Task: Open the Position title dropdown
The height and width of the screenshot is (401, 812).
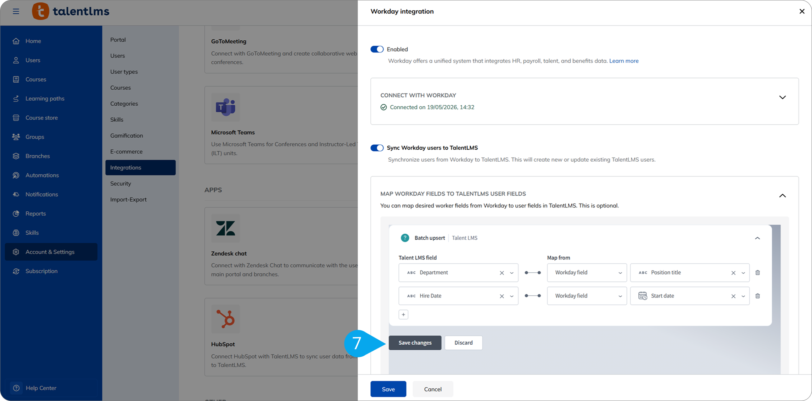Action: (743, 273)
